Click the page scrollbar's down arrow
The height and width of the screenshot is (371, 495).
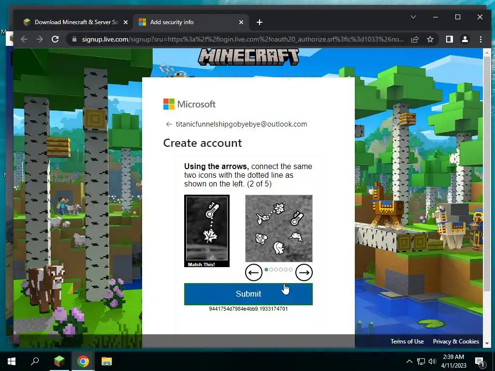487,343
